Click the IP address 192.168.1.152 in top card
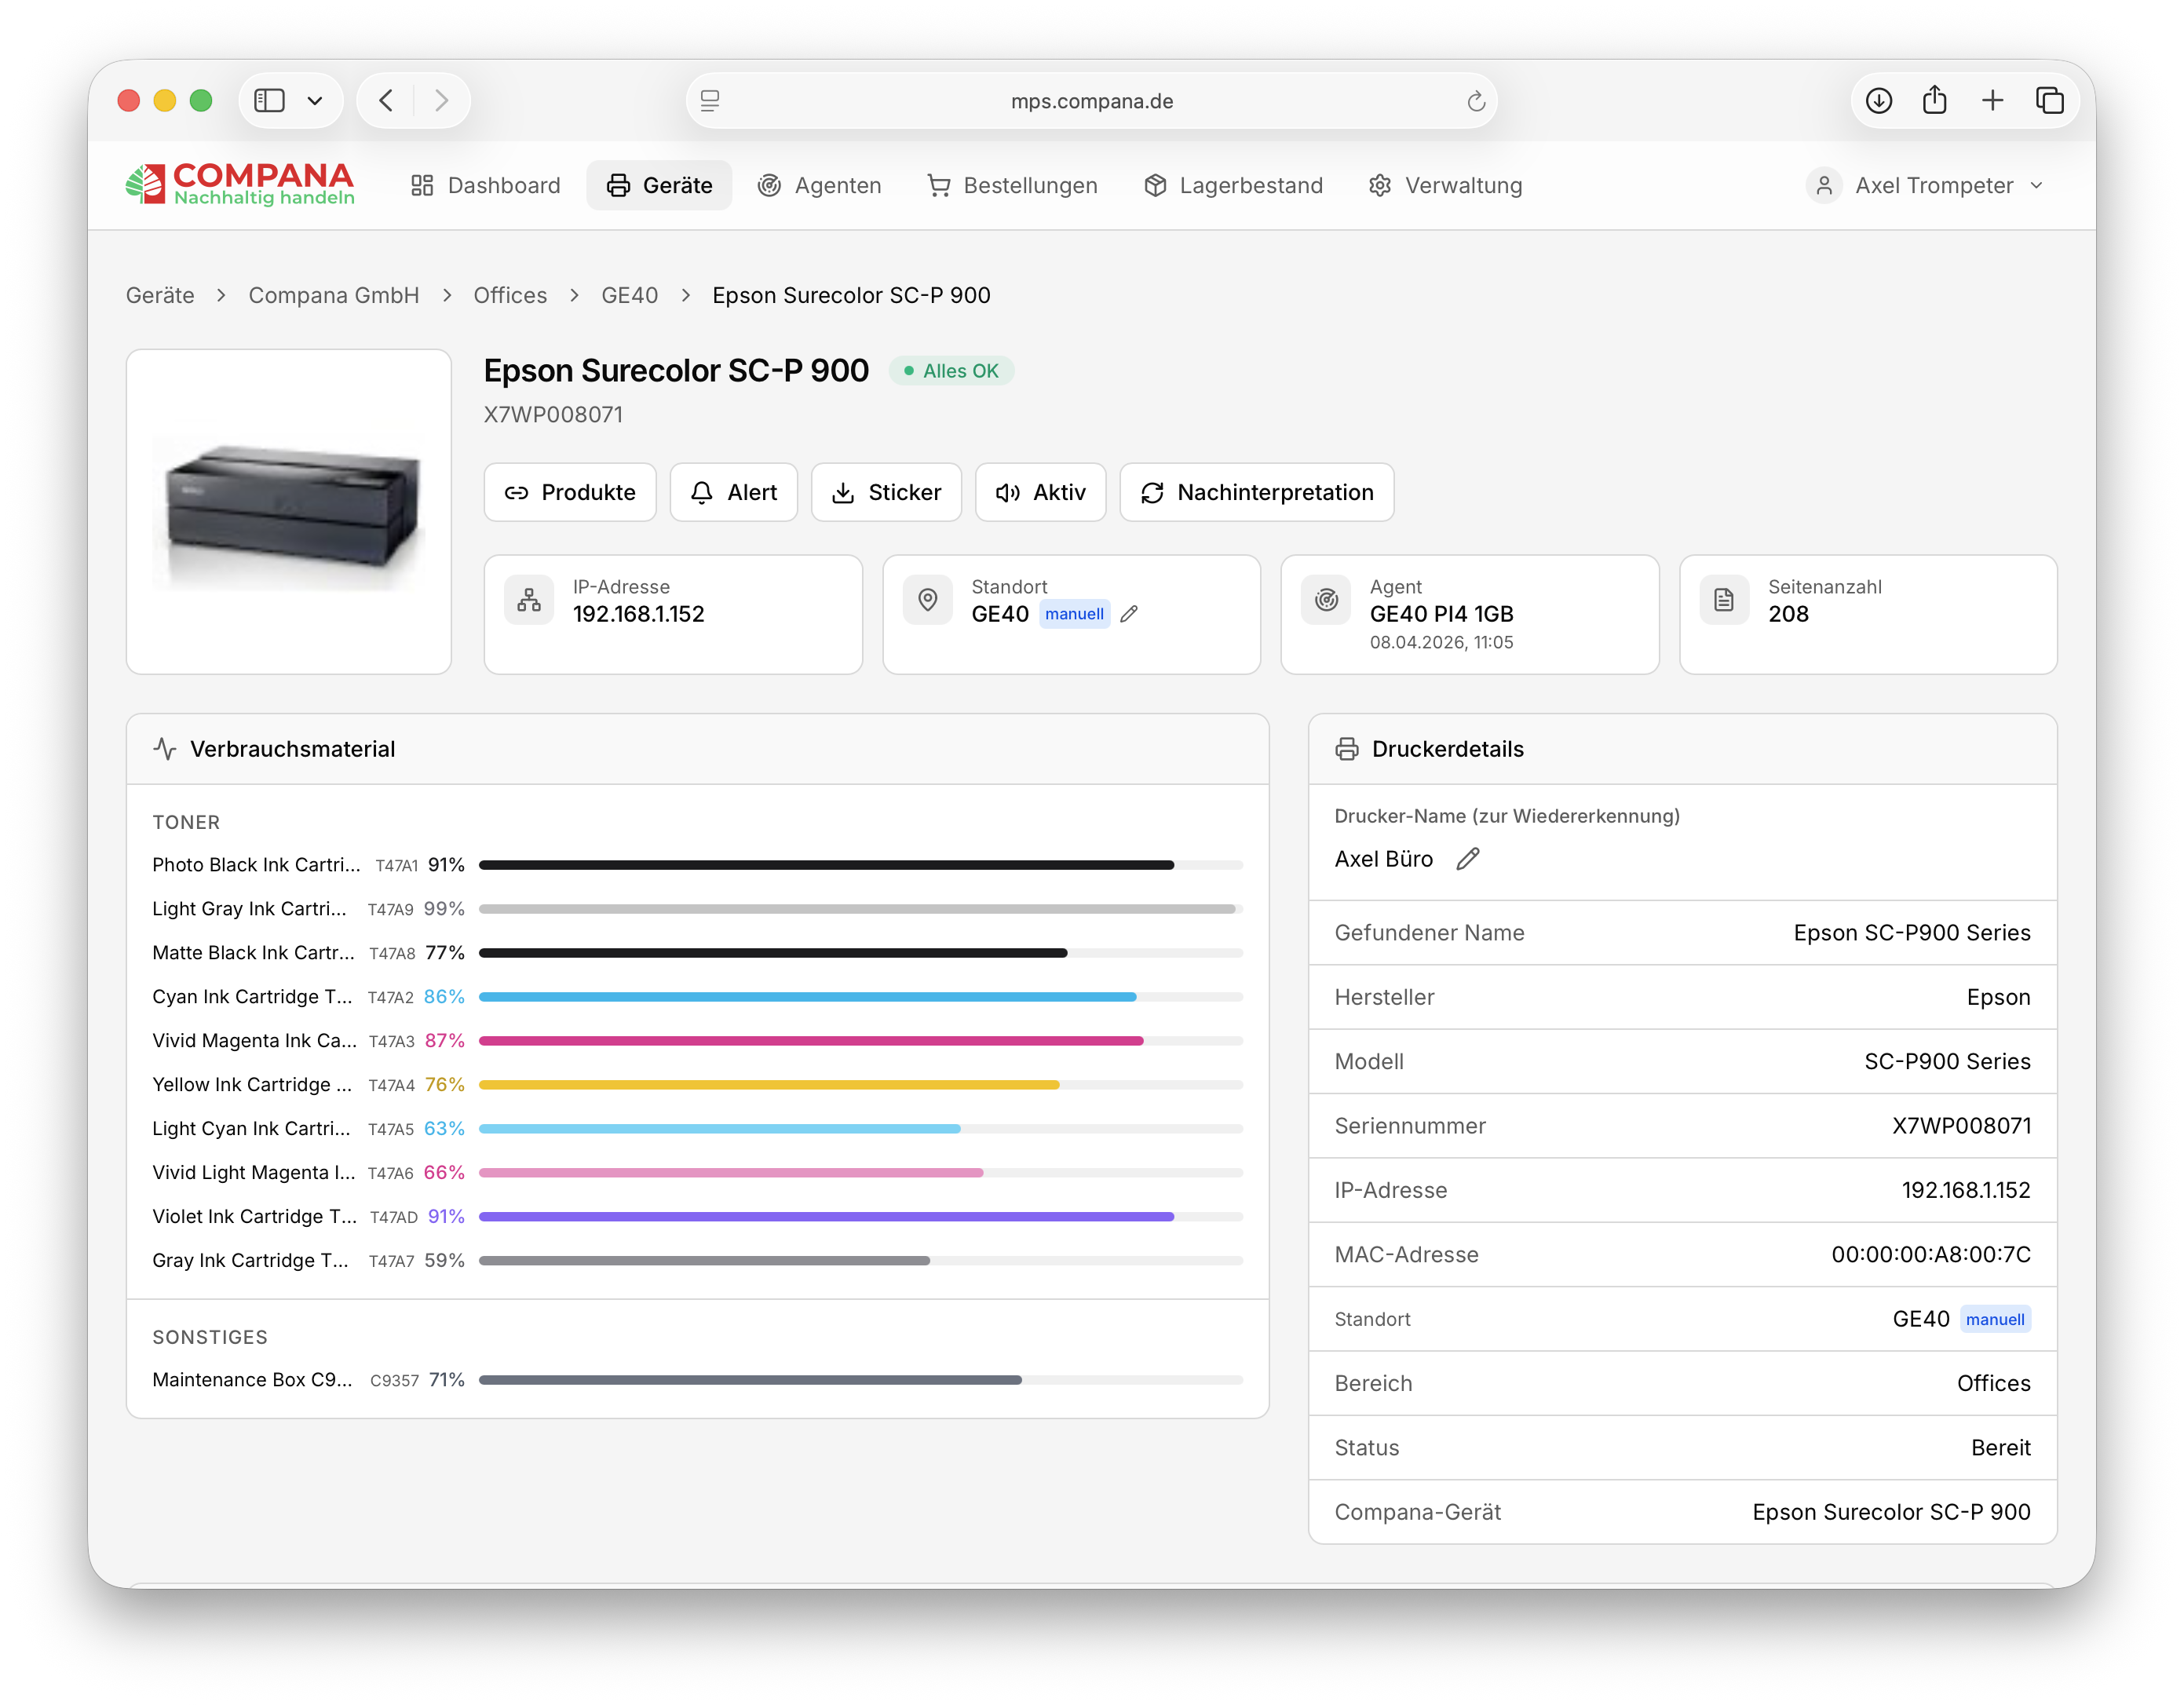Viewport: 2184px width, 1705px height. (x=639, y=614)
